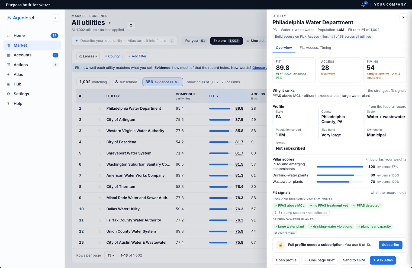Open the Glossary link
The width and height of the screenshot is (412, 268).
pos(259,68)
